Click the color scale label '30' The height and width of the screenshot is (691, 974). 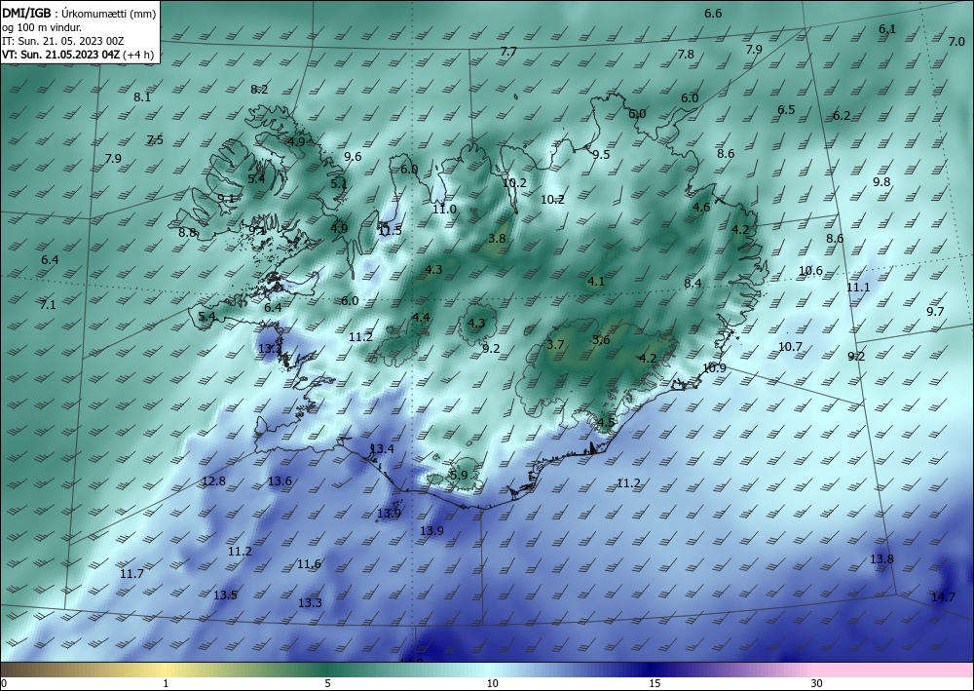[817, 684]
